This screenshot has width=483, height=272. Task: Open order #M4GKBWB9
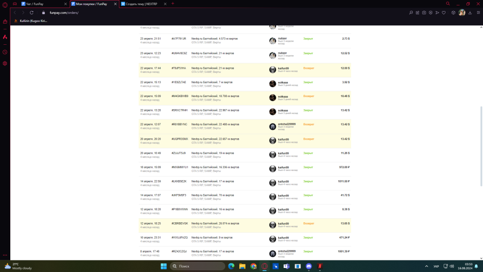[x=180, y=96]
